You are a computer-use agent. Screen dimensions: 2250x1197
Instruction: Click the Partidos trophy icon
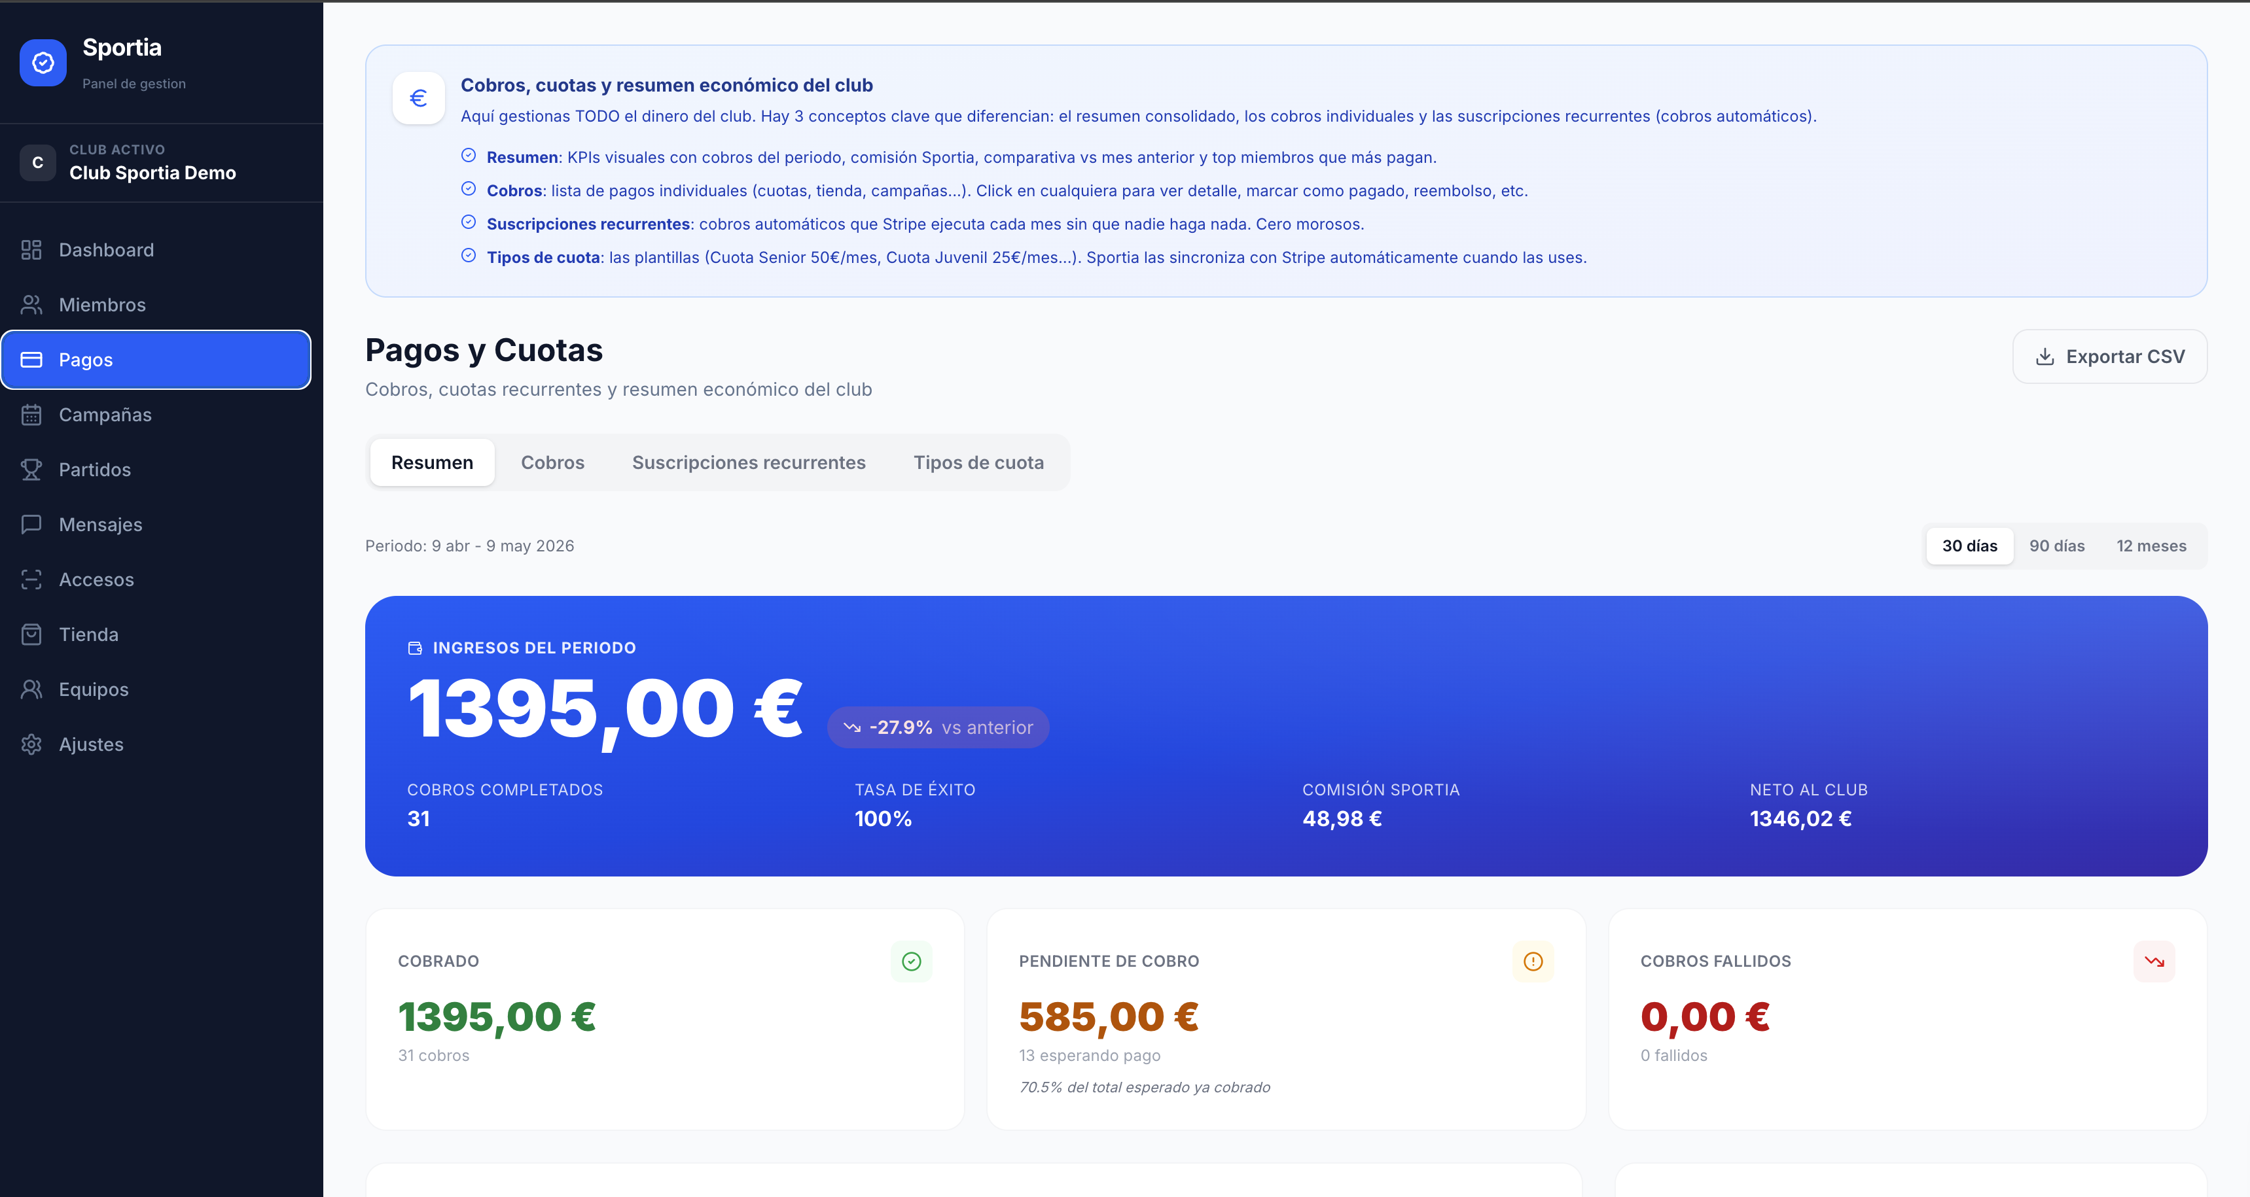tap(31, 470)
